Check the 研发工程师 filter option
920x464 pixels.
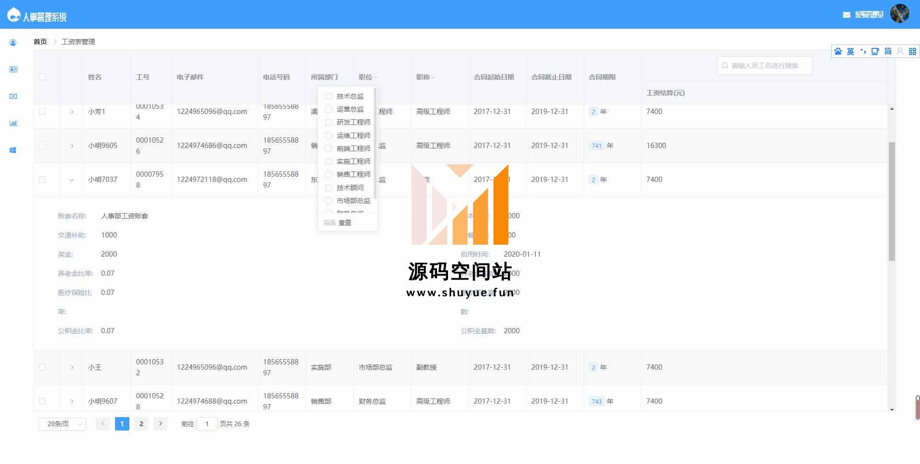(x=329, y=122)
